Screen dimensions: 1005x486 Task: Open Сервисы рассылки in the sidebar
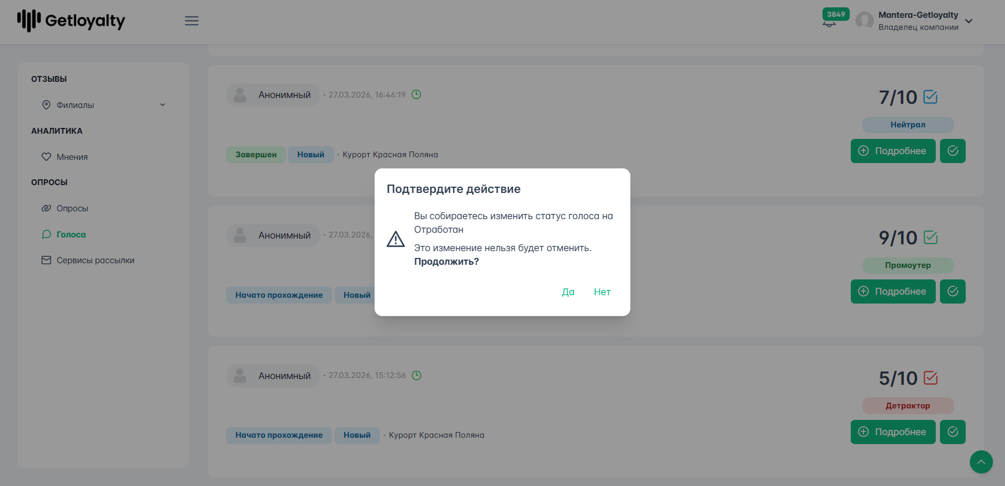pos(95,260)
